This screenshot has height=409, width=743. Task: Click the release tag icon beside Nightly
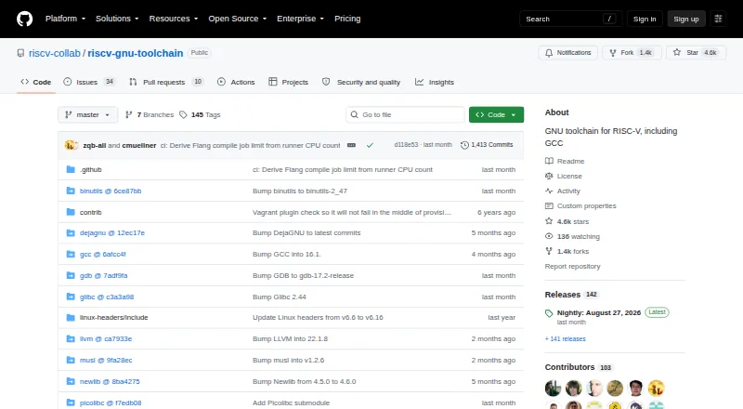(549, 313)
